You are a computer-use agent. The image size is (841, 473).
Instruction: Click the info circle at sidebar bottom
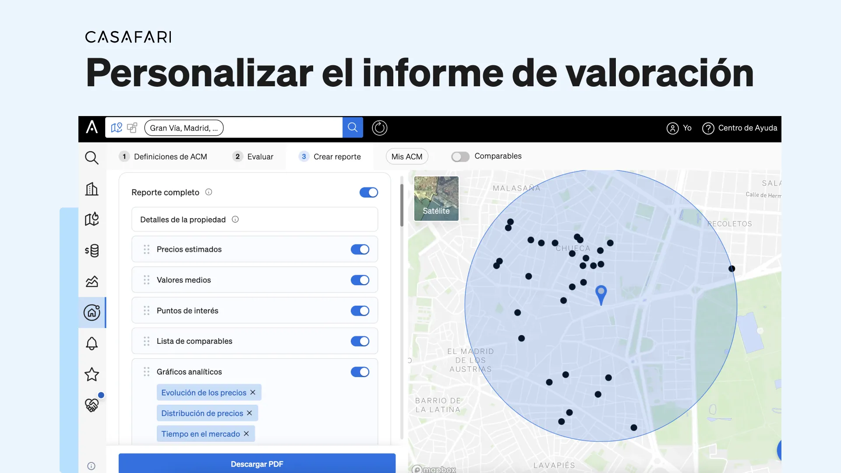[x=91, y=466]
